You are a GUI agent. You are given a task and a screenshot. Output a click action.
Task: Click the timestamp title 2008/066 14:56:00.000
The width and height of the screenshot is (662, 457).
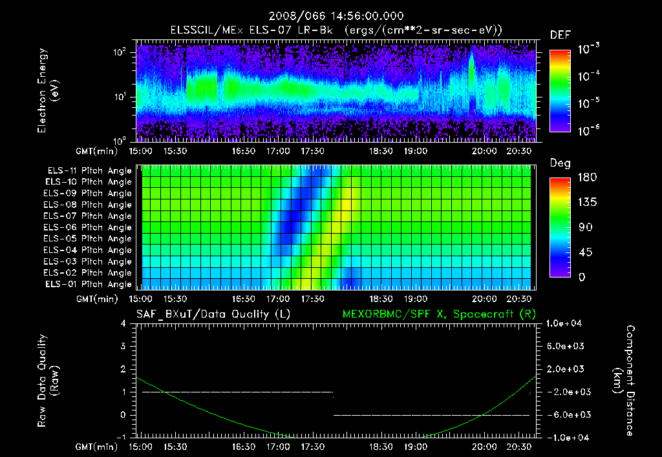(336, 16)
